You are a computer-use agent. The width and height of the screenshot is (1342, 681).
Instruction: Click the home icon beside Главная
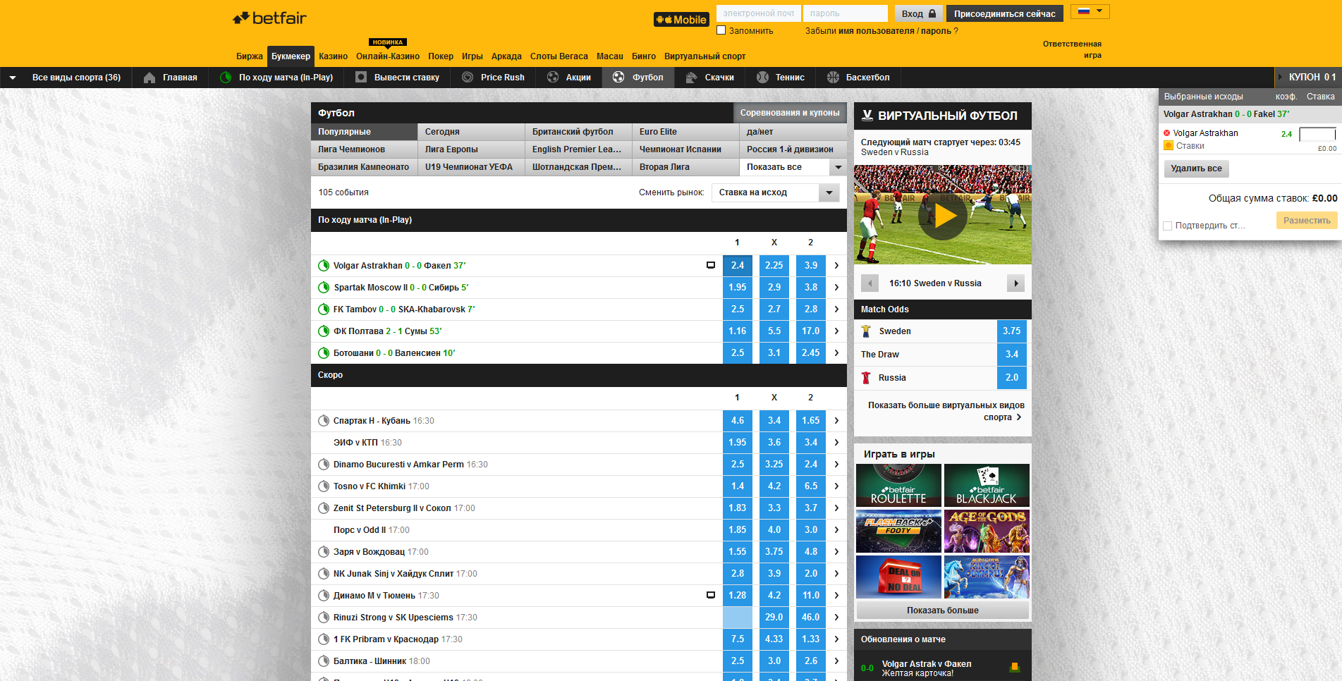pyautogui.click(x=150, y=78)
